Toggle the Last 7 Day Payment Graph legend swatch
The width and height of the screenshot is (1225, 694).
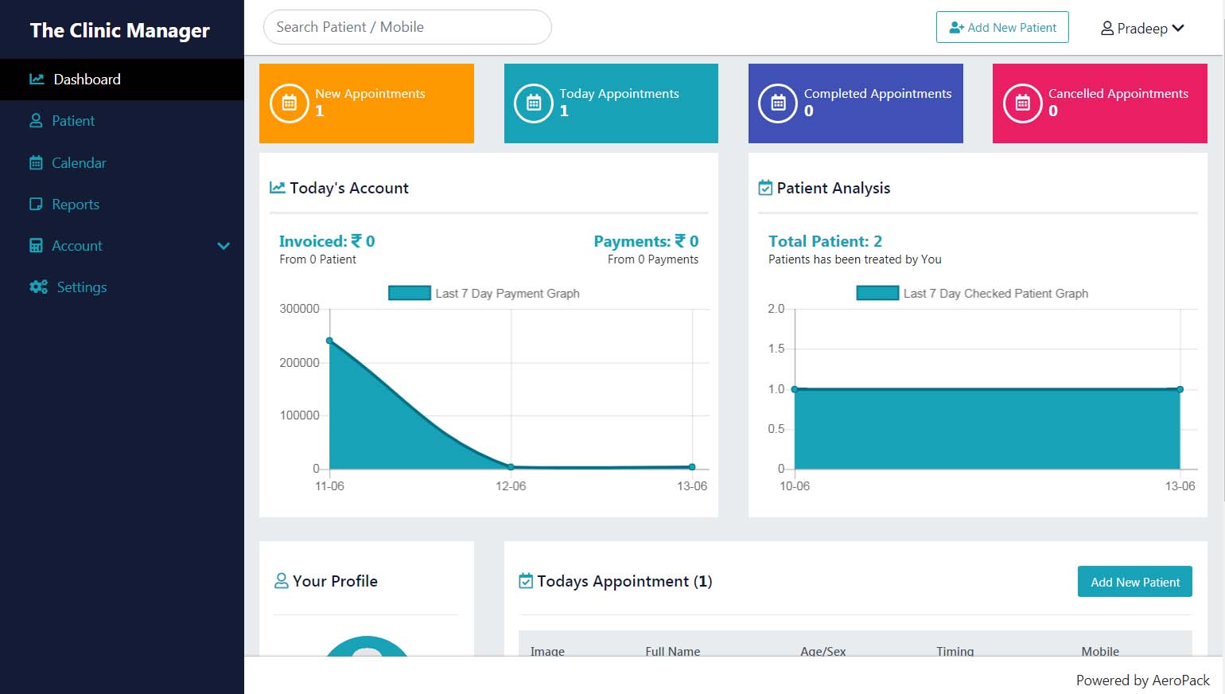[410, 293]
